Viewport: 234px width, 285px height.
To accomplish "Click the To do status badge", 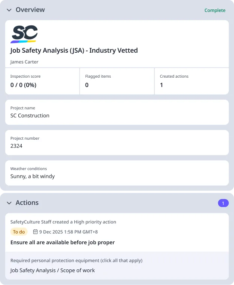I will pyautogui.click(x=19, y=232).
